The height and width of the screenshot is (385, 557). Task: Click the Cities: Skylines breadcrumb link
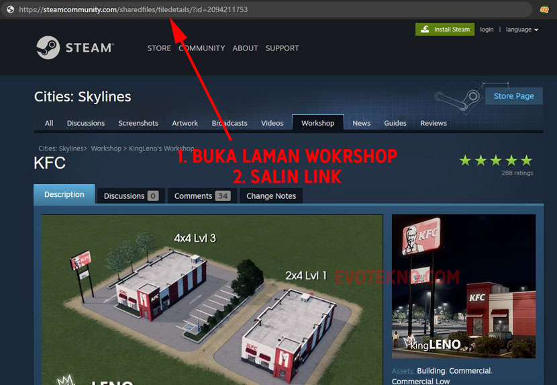(x=61, y=148)
